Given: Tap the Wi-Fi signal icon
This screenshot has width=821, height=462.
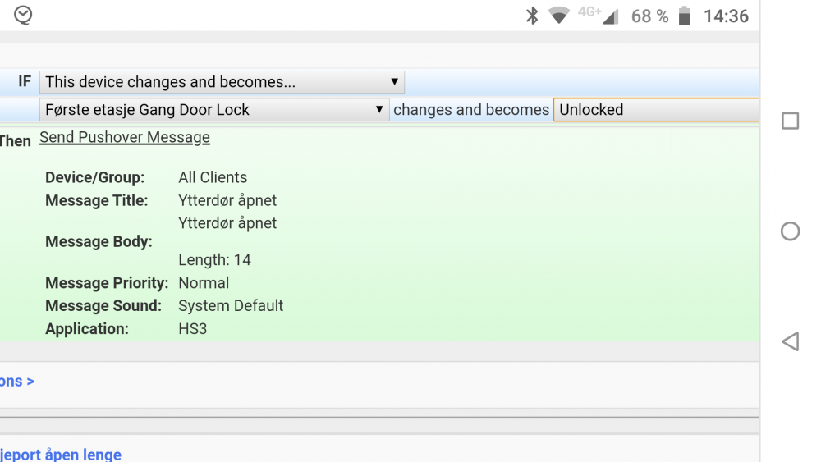Looking at the screenshot, I should coord(559,16).
